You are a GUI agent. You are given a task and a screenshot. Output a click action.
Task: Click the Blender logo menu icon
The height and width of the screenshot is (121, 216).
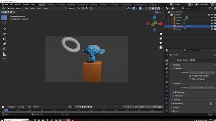click(x=2, y=4)
